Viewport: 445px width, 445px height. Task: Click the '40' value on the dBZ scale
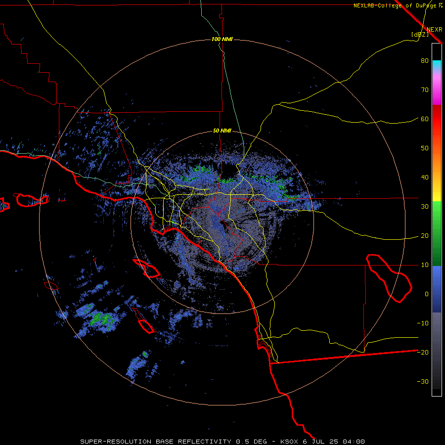click(425, 178)
